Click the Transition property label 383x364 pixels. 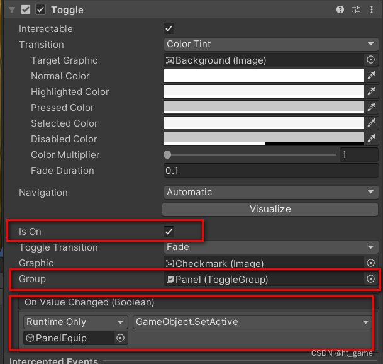(x=42, y=45)
